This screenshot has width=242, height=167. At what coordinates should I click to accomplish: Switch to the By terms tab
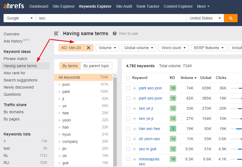70,66
